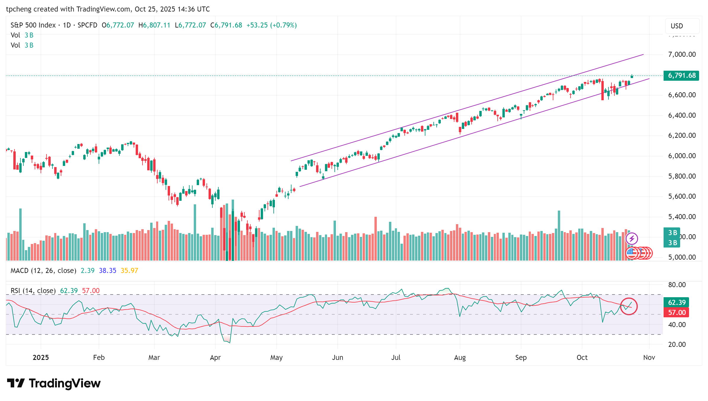Click the S&P 500 Index symbol title
Screen dimensions: 708x401
pos(33,25)
